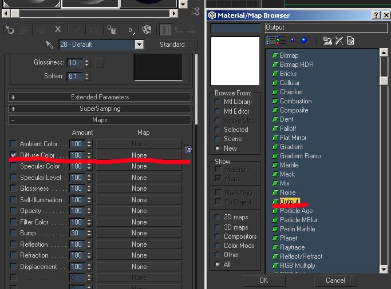The image size is (391, 289).
Task: Enable the Reflection map checkbox
Action: point(13,244)
